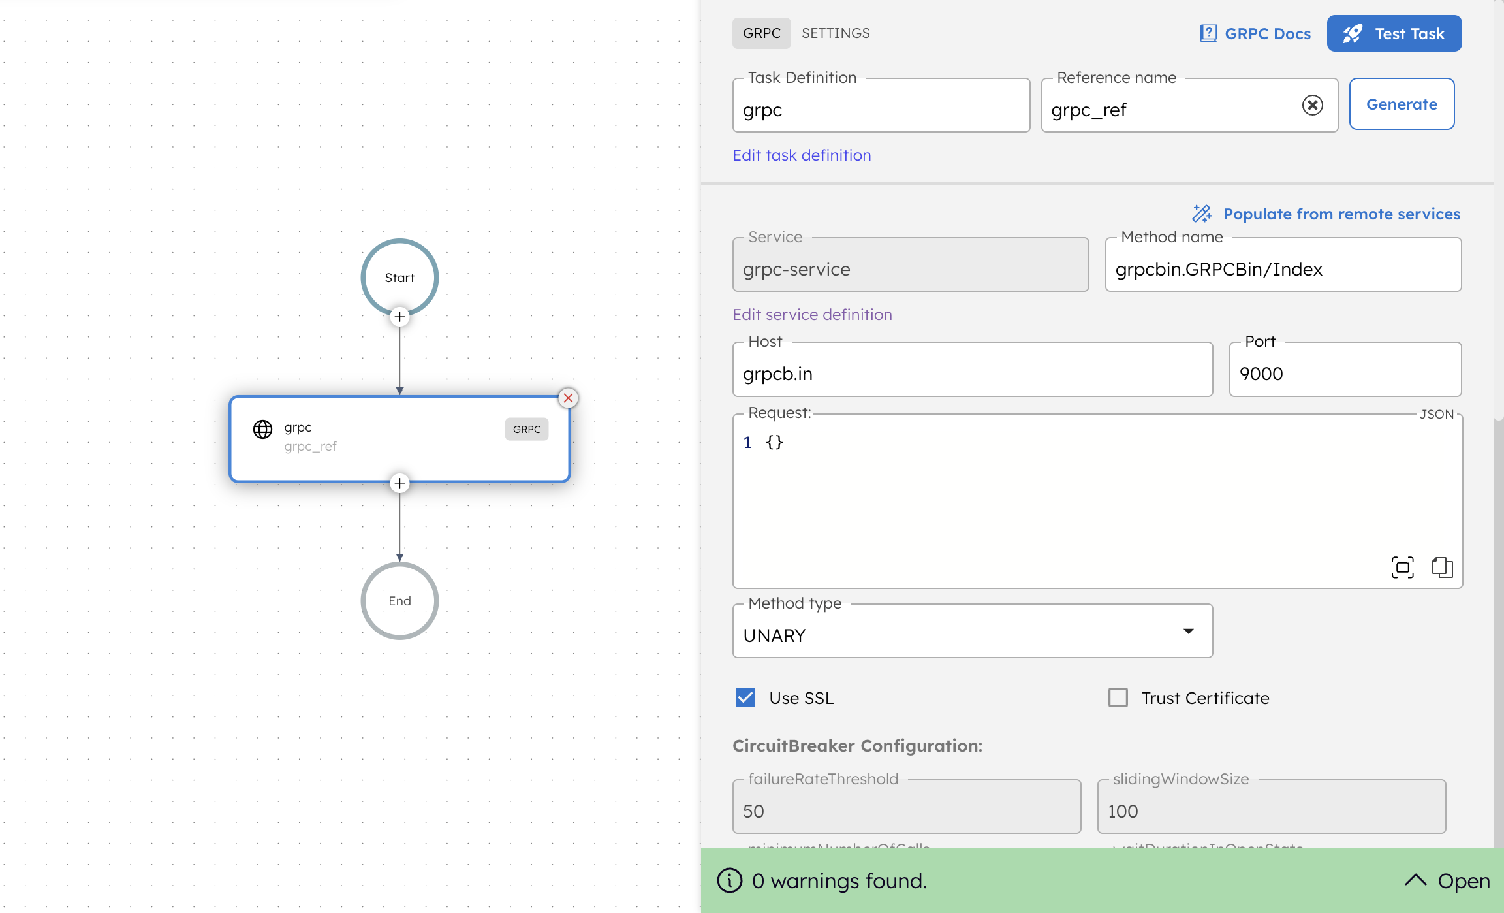This screenshot has height=913, width=1504.
Task: Click the GRPC Docs book icon
Action: 1208,33
